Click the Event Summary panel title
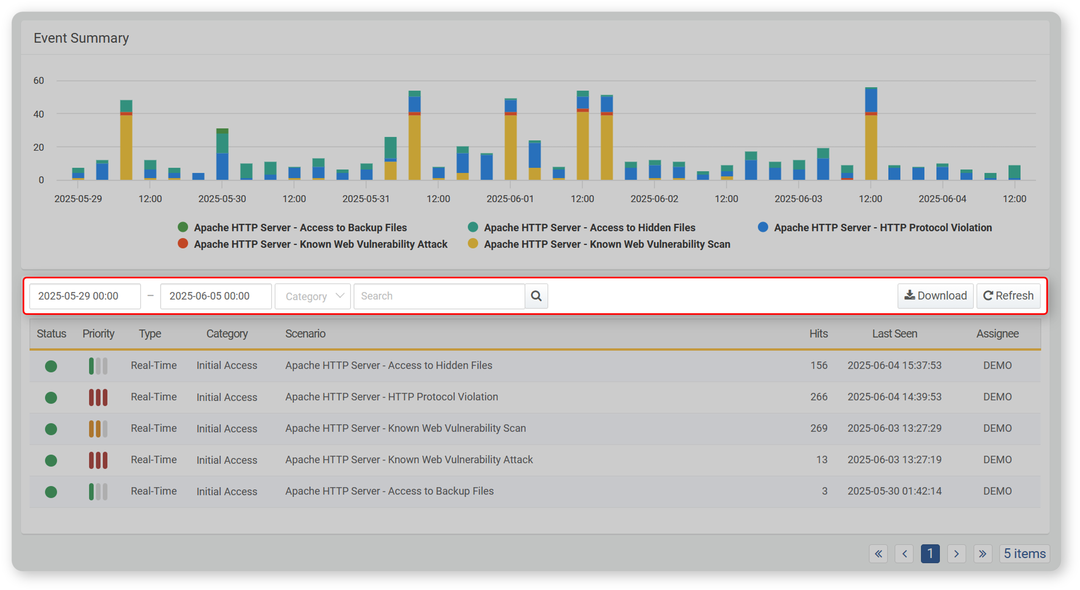The width and height of the screenshot is (1080, 590). [x=81, y=38]
